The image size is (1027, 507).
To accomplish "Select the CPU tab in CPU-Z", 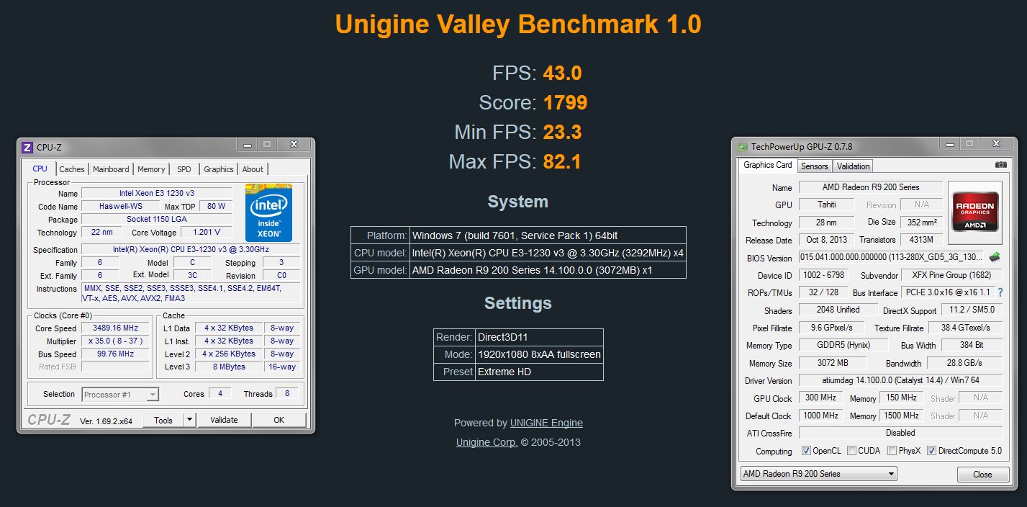I will [x=40, y=169].
